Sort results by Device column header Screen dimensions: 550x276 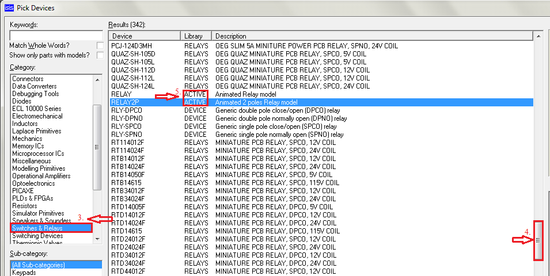coord(145,36)
